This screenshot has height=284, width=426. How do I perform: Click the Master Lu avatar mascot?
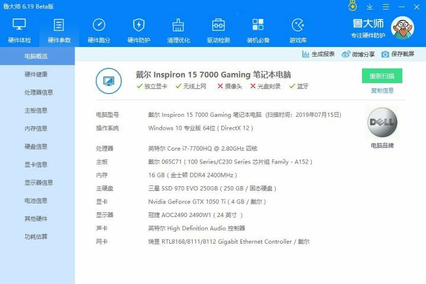point(402,28)
